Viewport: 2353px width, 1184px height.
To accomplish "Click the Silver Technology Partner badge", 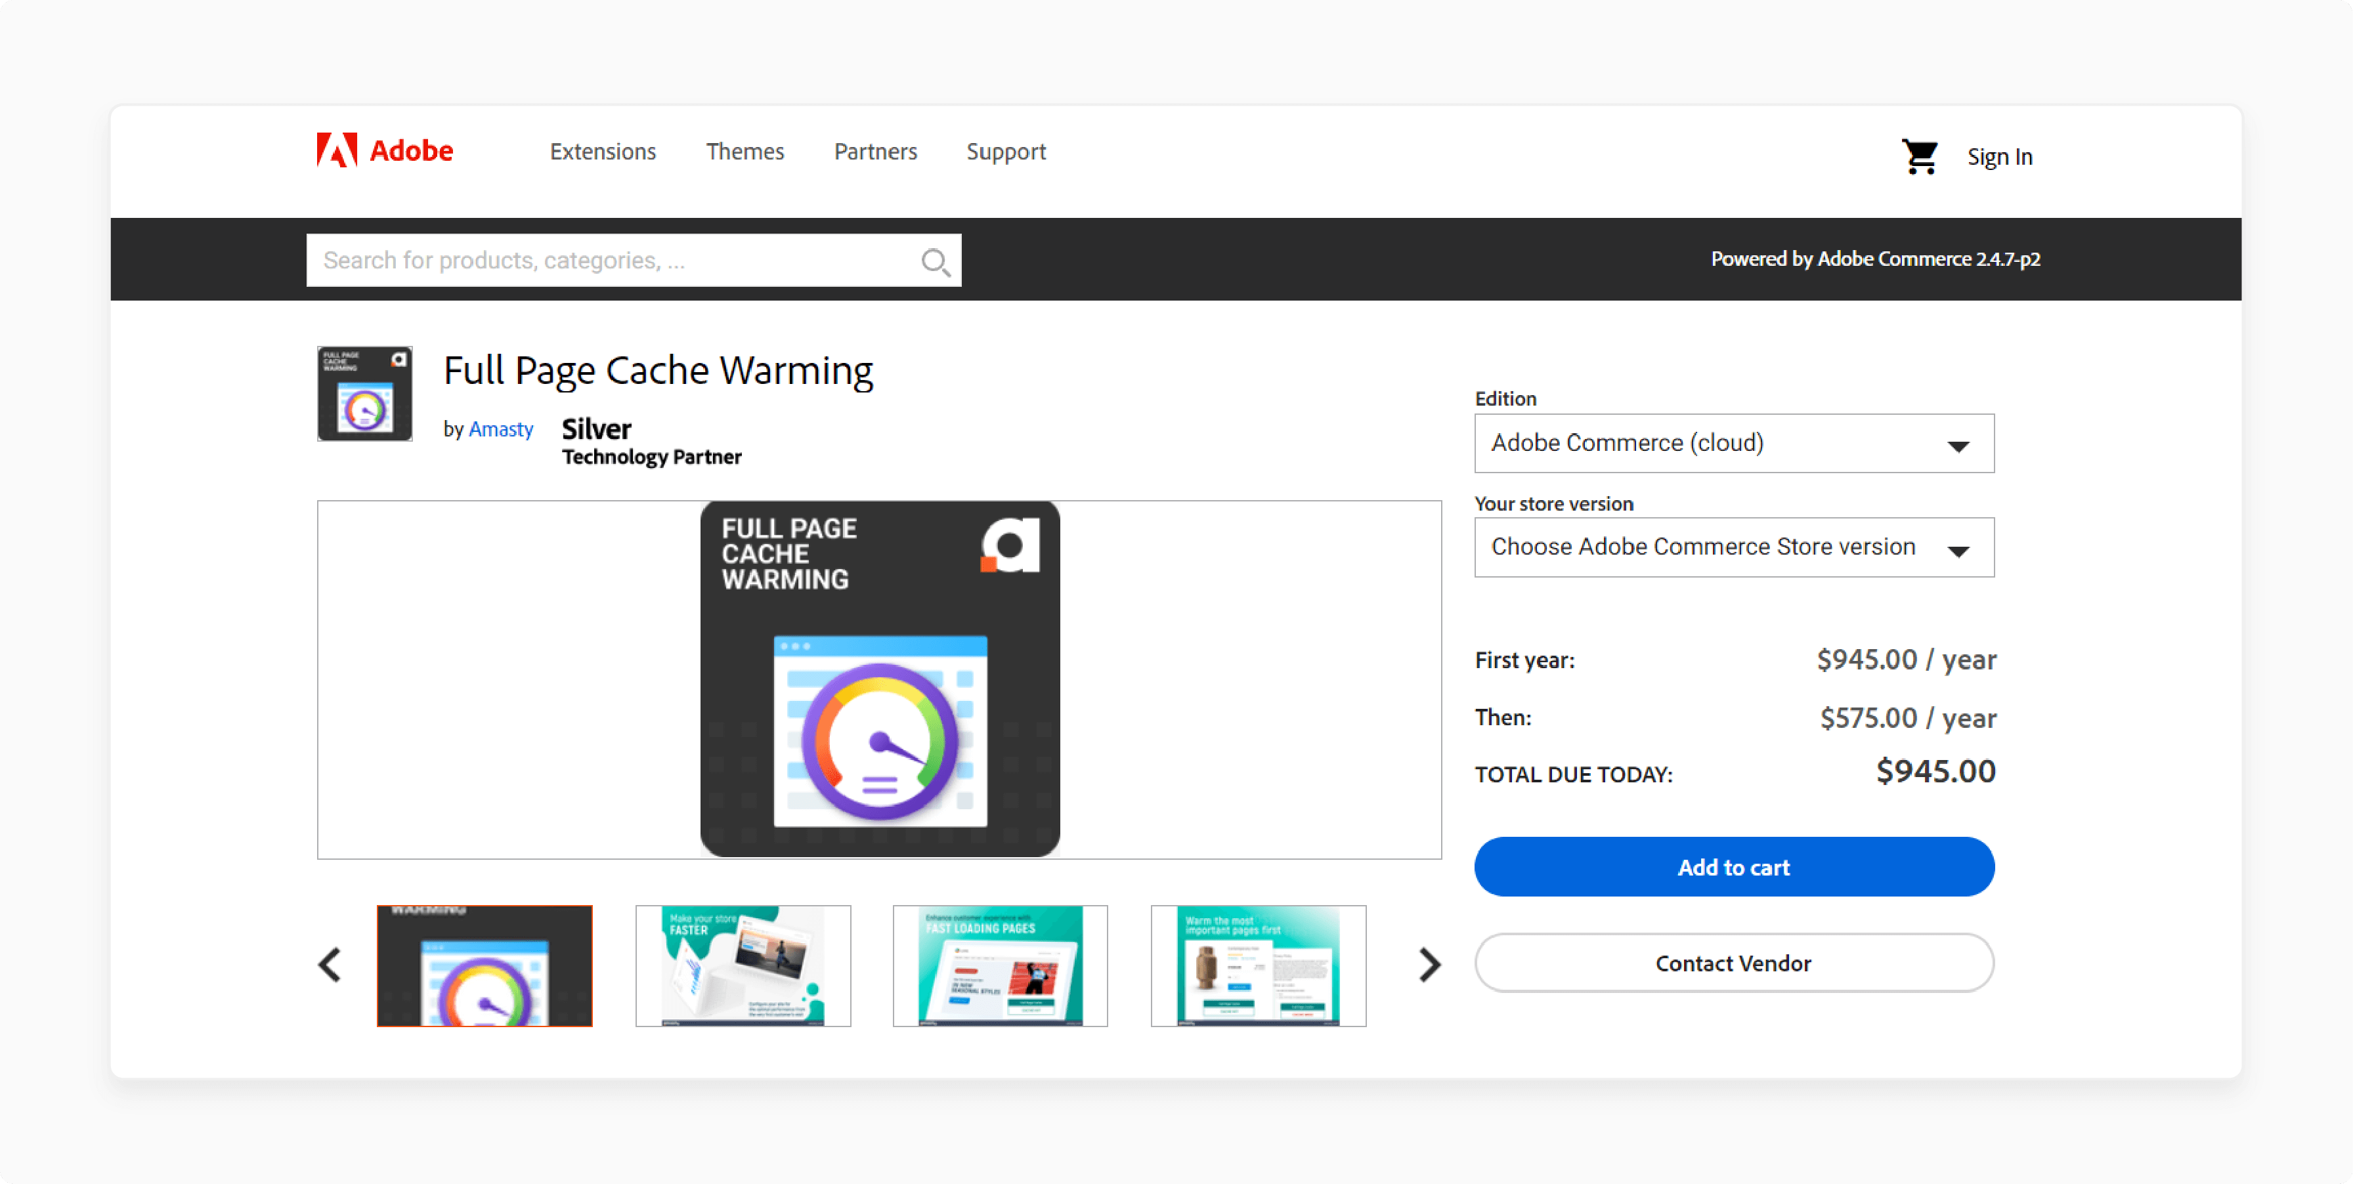I will (x=651, y=442).
